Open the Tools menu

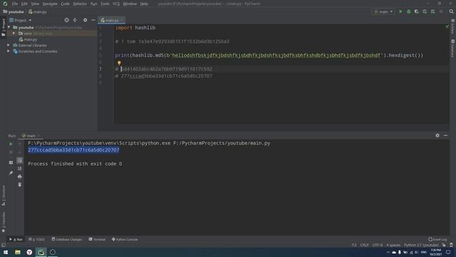105,4
